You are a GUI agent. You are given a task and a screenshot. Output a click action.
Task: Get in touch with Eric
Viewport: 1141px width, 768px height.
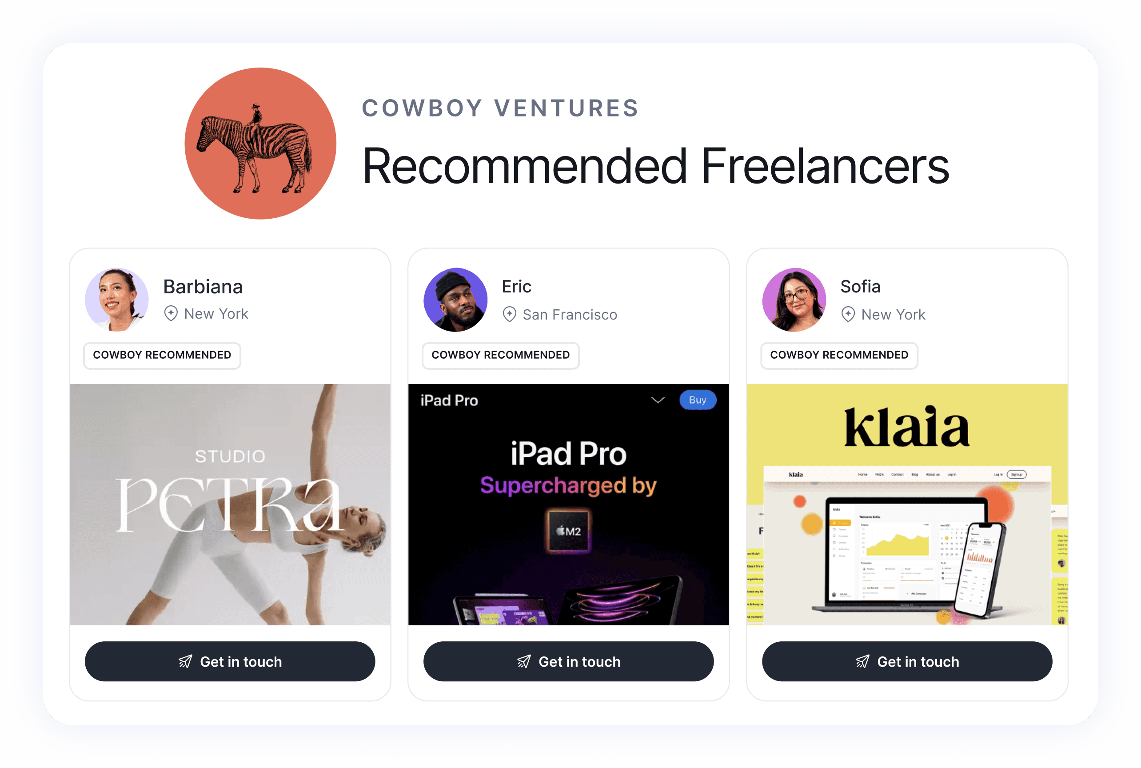click(569, 662)
